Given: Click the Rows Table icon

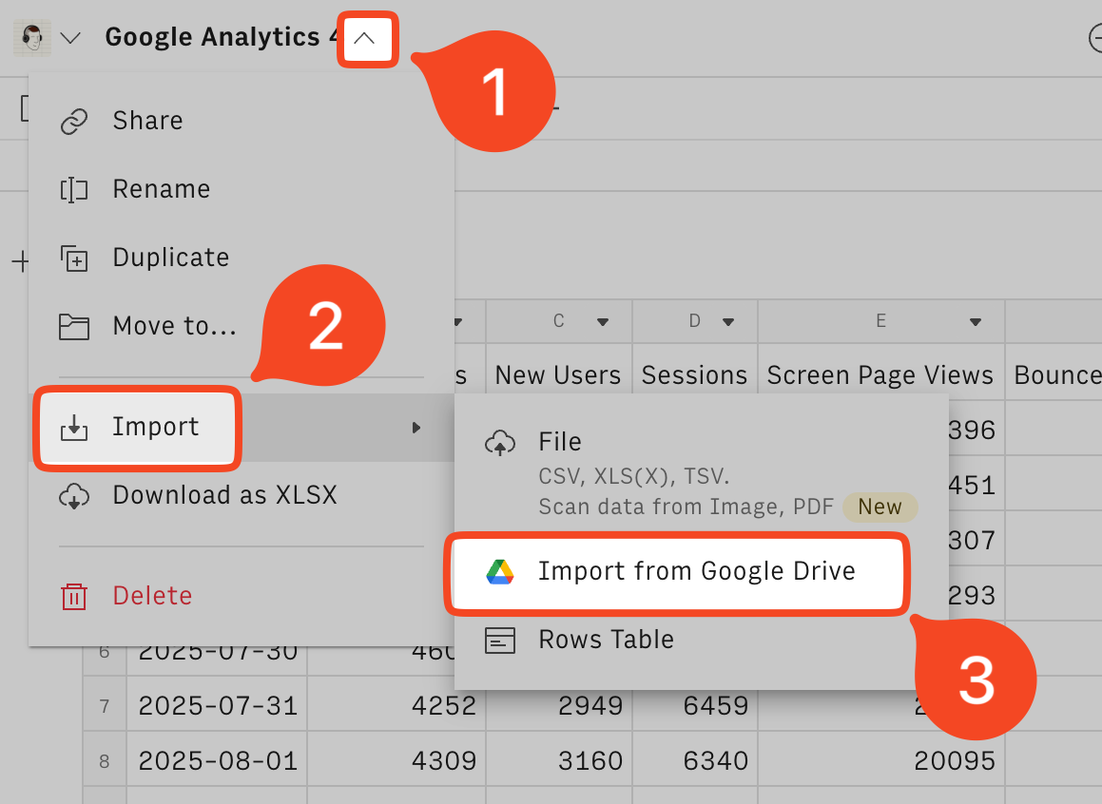Looking at the screenshot, I should (500, 641).
